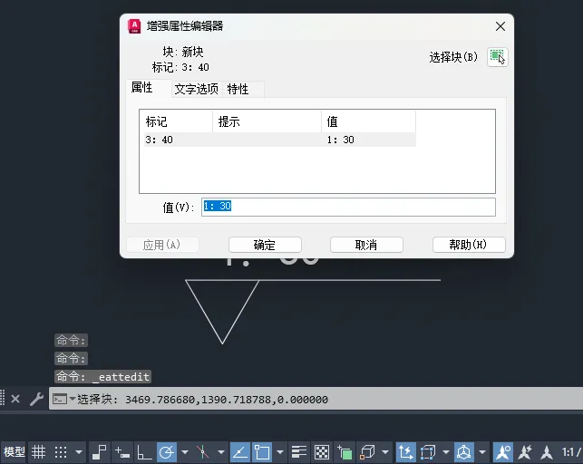Viewport: 583px width, 464px height.
Task: Toggle Selection Filtering in status bar
Action: (428, 452)
